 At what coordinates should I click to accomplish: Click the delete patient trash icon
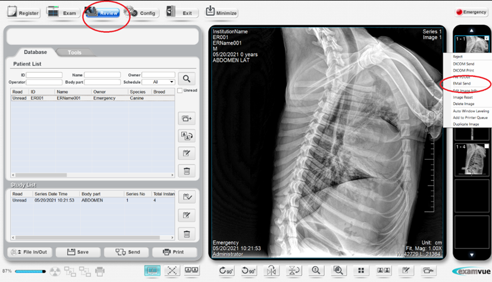pos(187,171)
